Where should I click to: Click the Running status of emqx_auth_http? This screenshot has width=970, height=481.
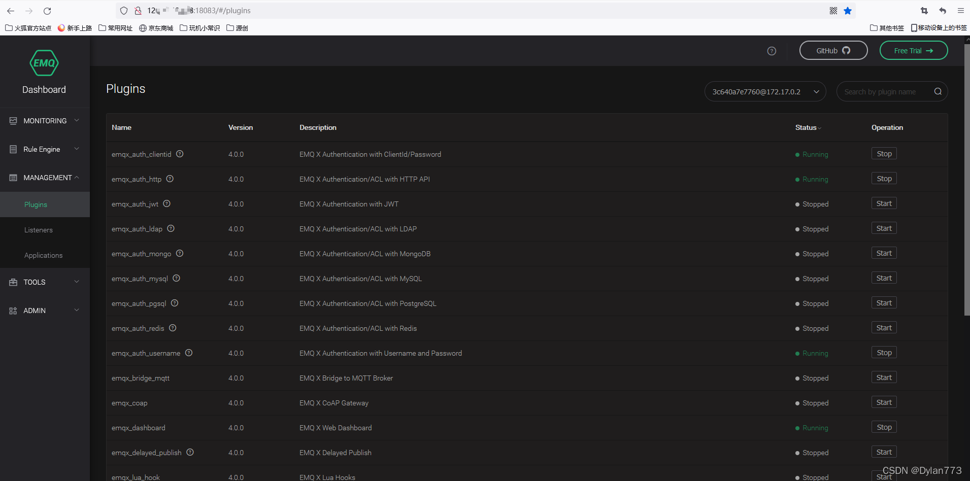812,179
